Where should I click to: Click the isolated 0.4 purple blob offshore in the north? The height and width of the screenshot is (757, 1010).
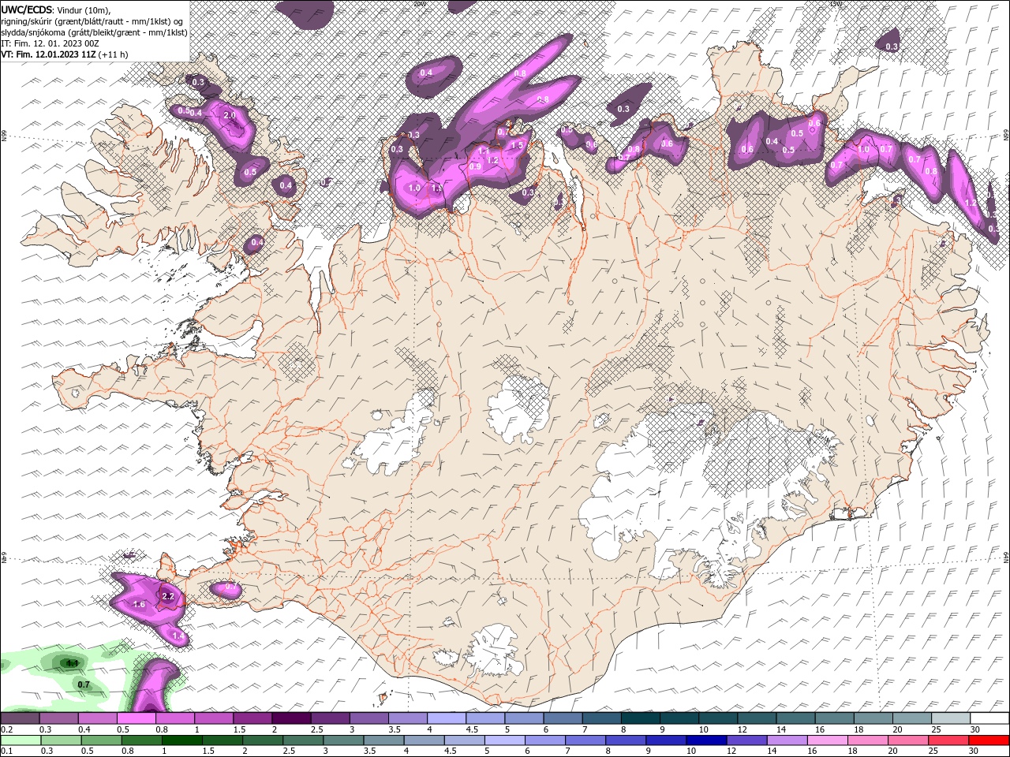(432, 75)
